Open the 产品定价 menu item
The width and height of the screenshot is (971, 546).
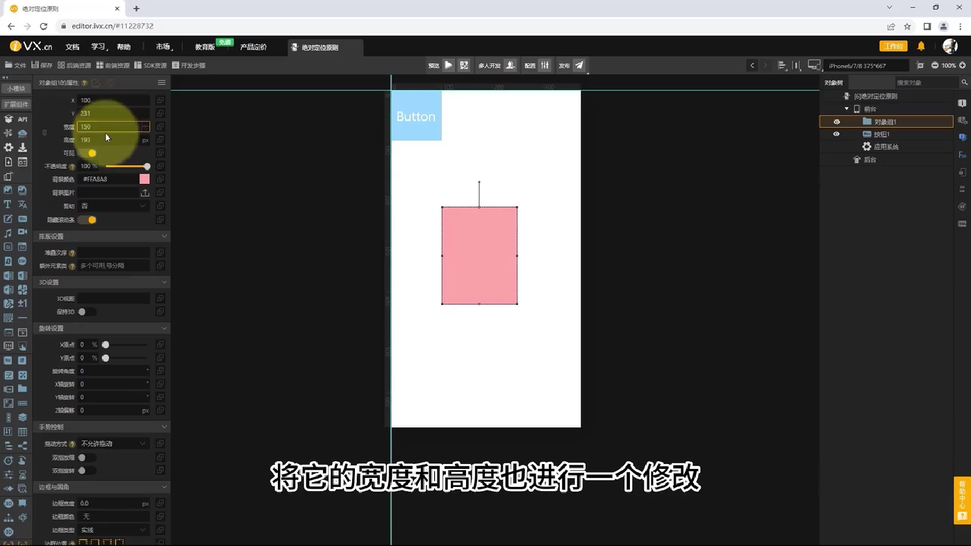pyautogui.click(x=254, y=47)
